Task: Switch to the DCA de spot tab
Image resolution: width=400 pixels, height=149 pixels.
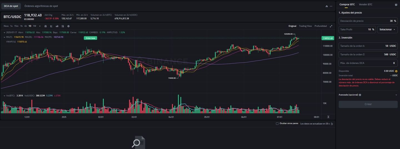Action: pyautogui.click(x=11, y=6)
